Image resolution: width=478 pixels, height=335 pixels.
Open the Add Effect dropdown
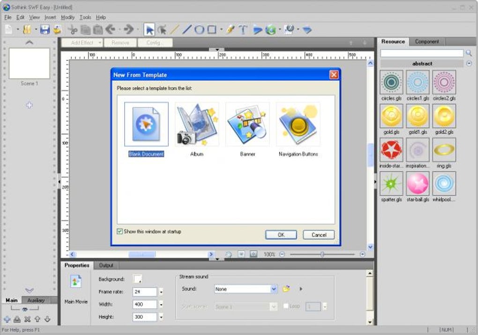82,43
